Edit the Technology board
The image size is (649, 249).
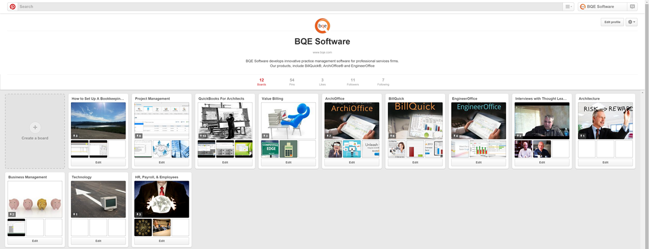point(98,241)
